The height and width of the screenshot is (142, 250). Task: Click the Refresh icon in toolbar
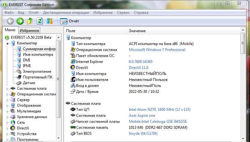[40, 21]
